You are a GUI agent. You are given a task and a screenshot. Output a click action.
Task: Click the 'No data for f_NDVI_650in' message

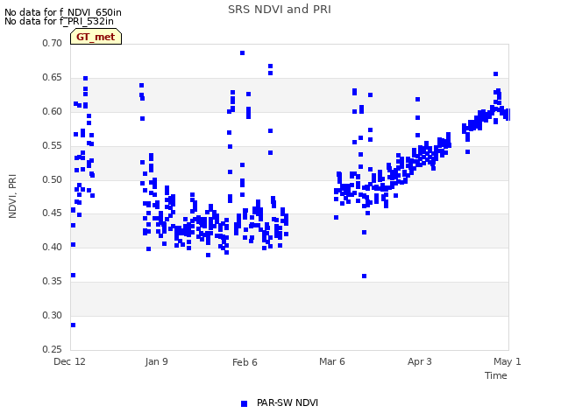pos(63,12)
